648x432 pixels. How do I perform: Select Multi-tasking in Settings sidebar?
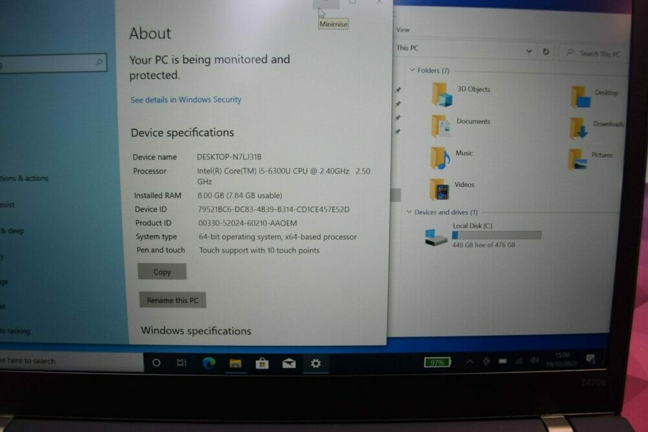(15, 331)
